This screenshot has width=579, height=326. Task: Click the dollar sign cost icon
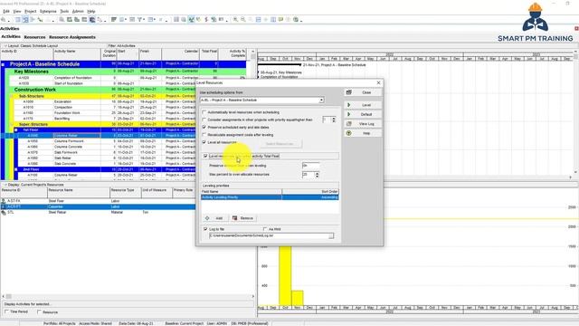tap(206, 20)
